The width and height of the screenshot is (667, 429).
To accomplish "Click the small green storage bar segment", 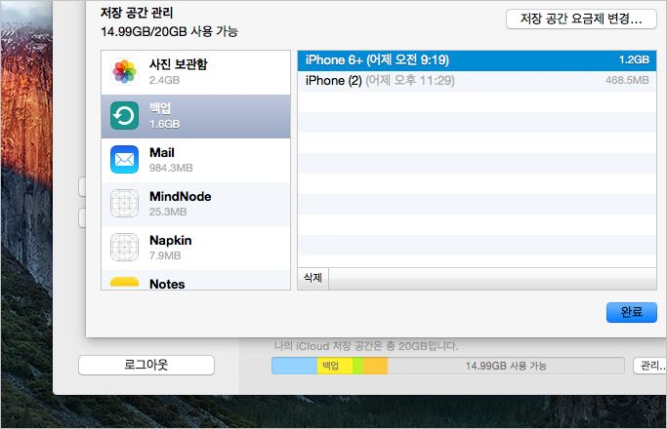I will [x=357, y=366].
